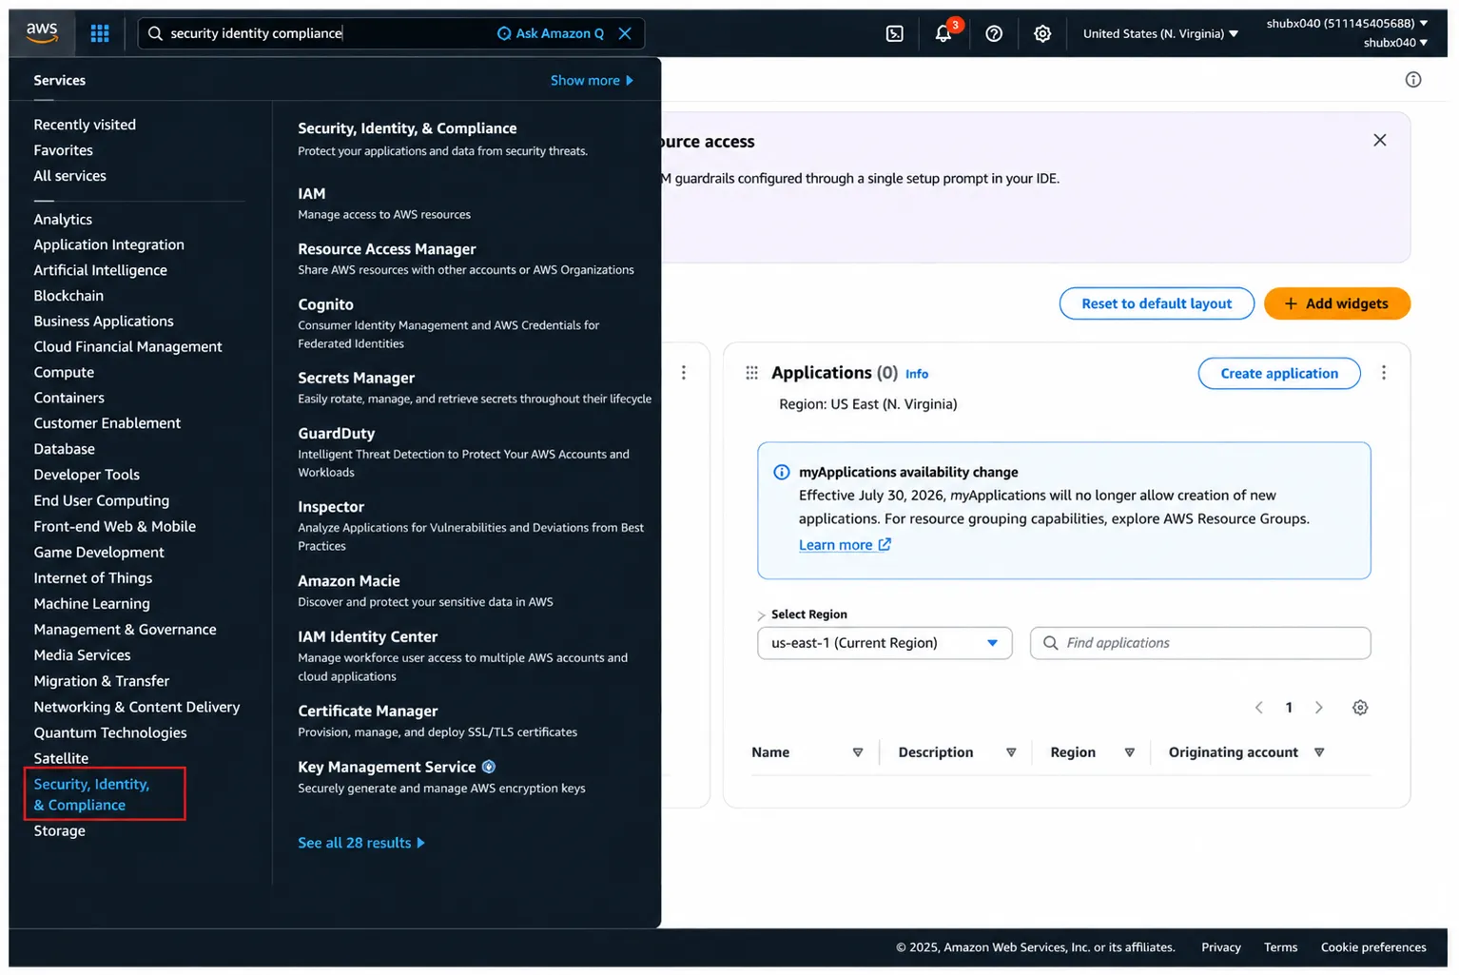Open applications table preferences gear

click(x=1360, y=708)
